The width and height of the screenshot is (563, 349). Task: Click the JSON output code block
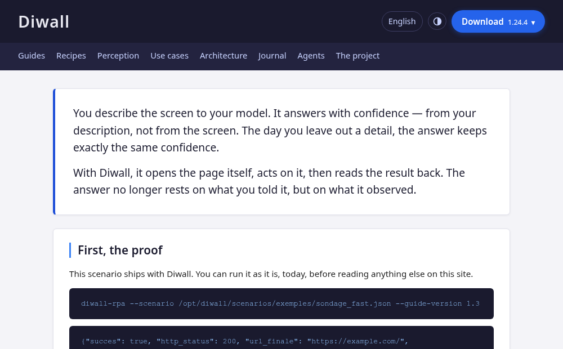(x=281, y=338)
